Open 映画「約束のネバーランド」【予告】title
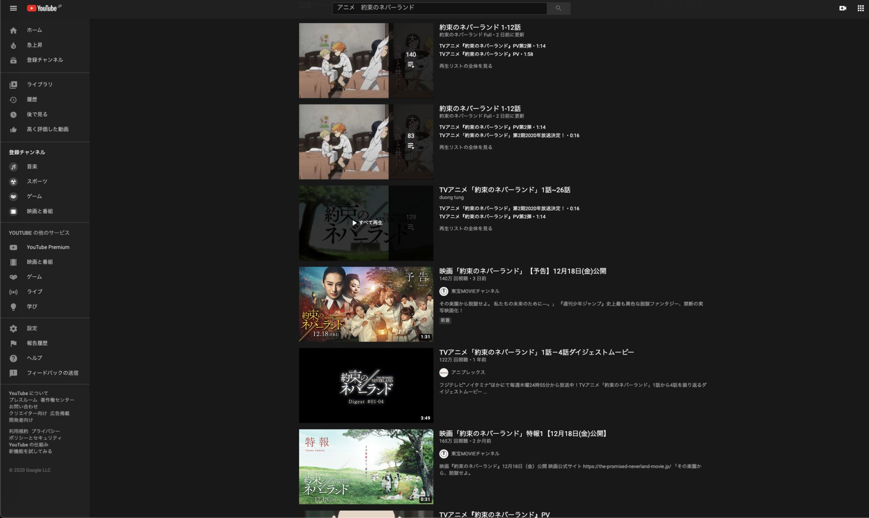Image resolution: width=869 pixels, height=518 pixels. click(522, 271)
